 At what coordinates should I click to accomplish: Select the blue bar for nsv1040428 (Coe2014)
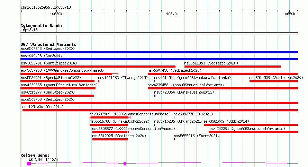coord(159,59)
